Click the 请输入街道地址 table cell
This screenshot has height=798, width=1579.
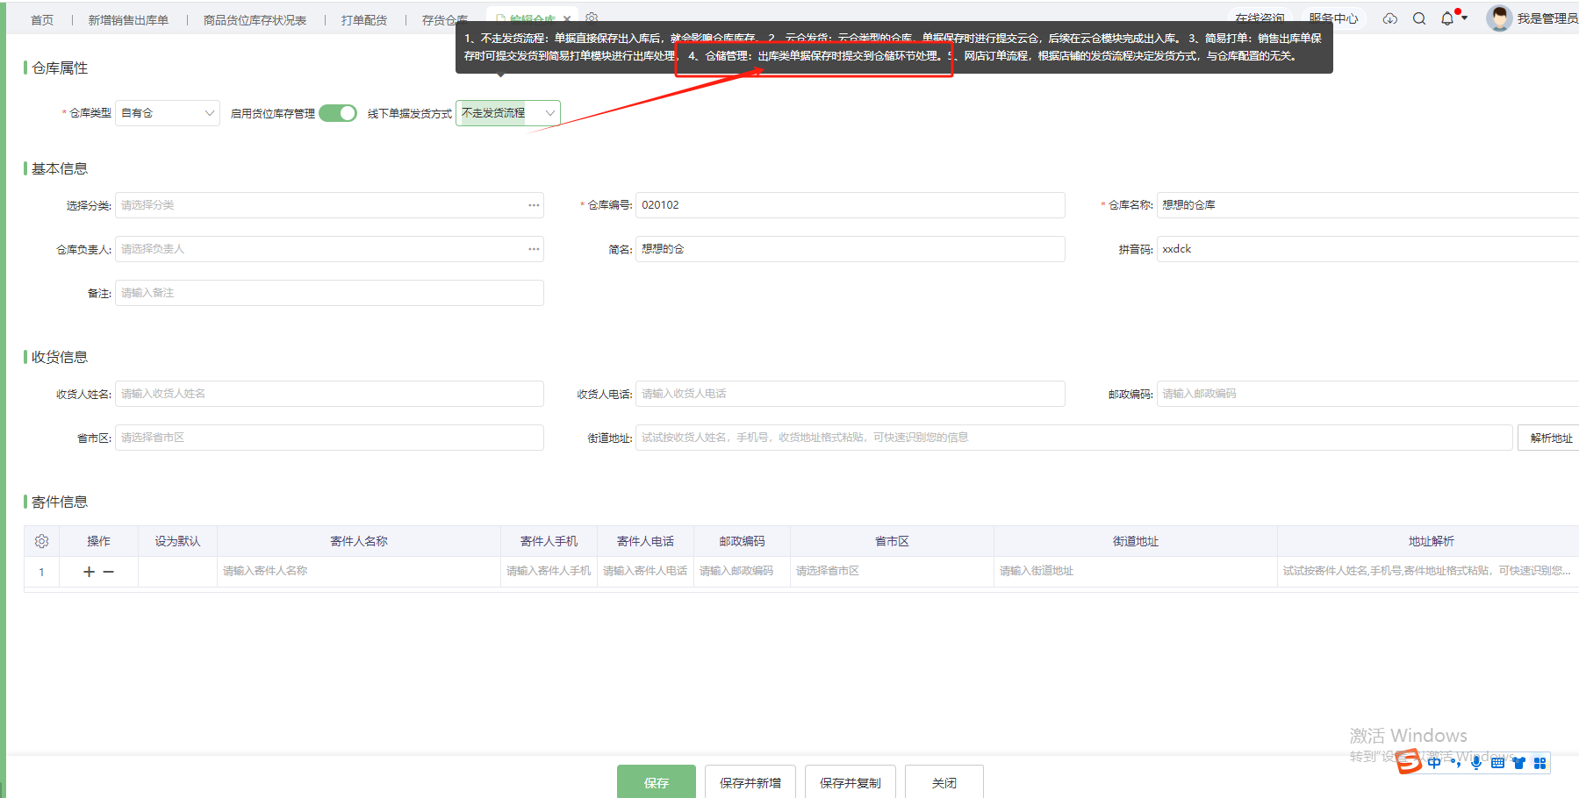[1136, 571]
